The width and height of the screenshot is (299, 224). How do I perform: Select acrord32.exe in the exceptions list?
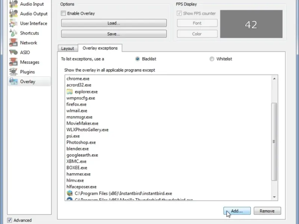click(x=79, y=85)
